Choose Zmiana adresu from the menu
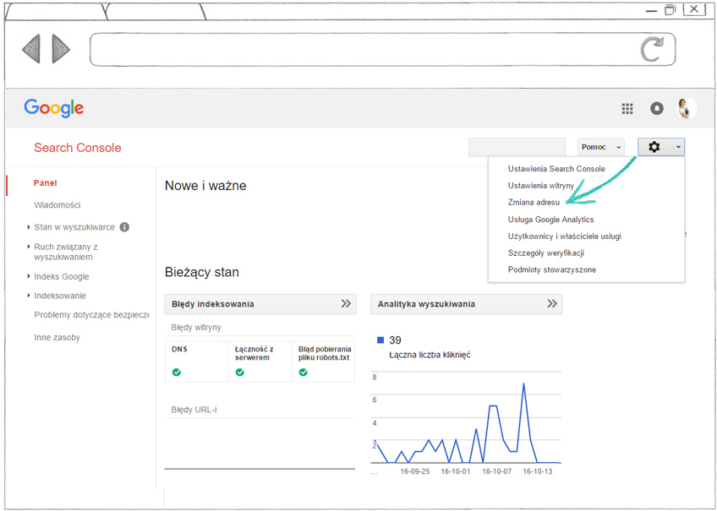 click(x=534, y=203)
